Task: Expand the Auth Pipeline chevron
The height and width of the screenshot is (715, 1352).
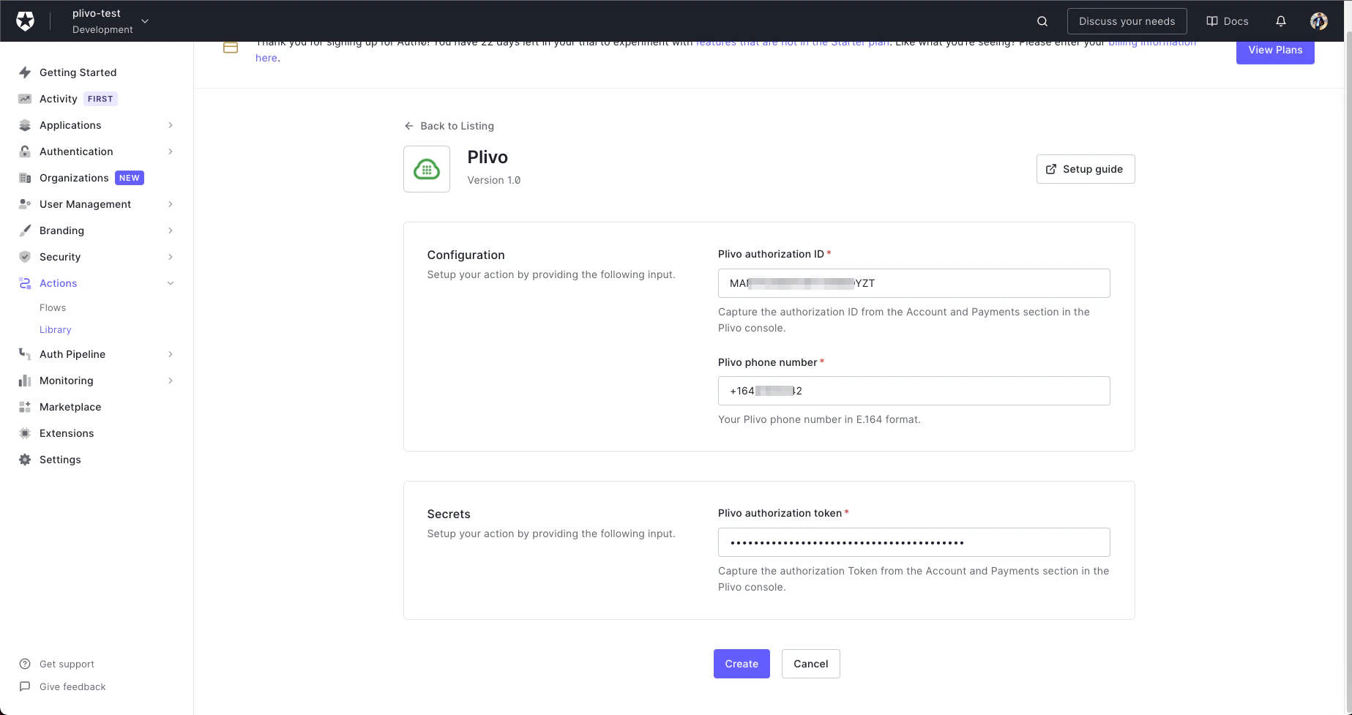Action: (171, 354)
